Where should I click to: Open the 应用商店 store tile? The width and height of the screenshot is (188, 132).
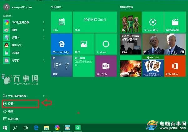click(131, 66)
